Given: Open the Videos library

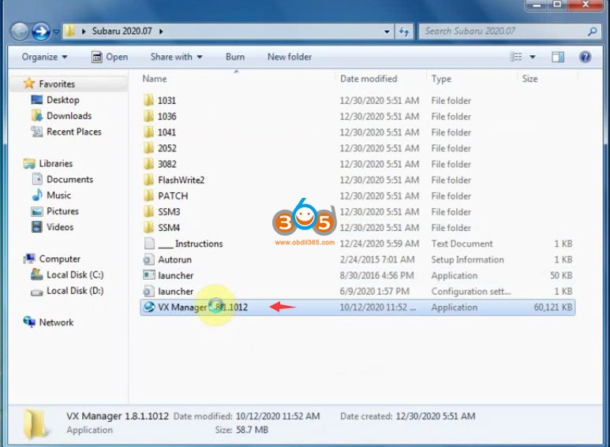Looking at the screenshot, I should [x=60, y=227].
